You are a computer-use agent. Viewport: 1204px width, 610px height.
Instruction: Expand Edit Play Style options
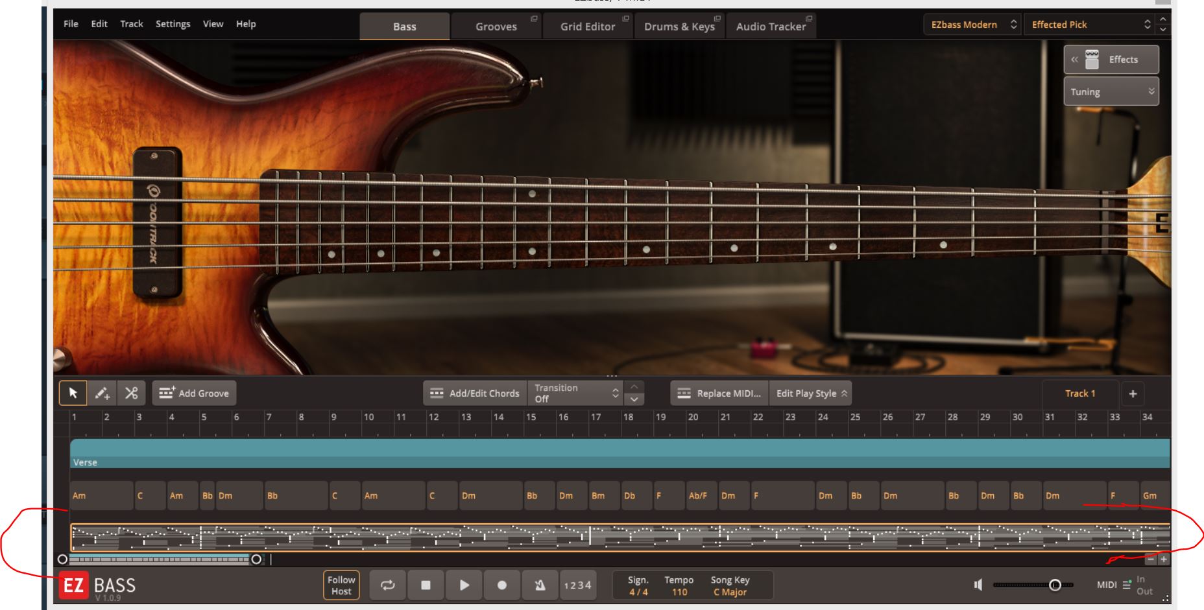811,393
